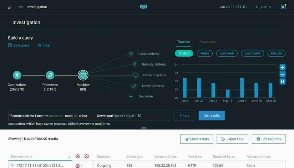This screenshot has height=168, width=294.
Task: Select the All data time filter
Action: coord(184,54)
